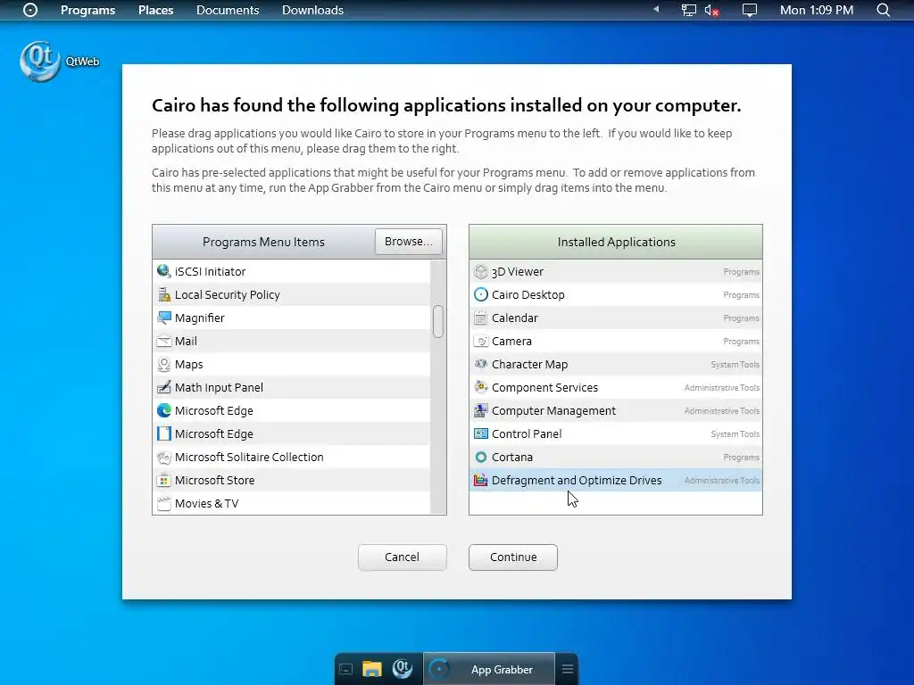Screen dimensions: 914x685
Task: Click the 'Computer Management' entry text
Action: [553, 411]
